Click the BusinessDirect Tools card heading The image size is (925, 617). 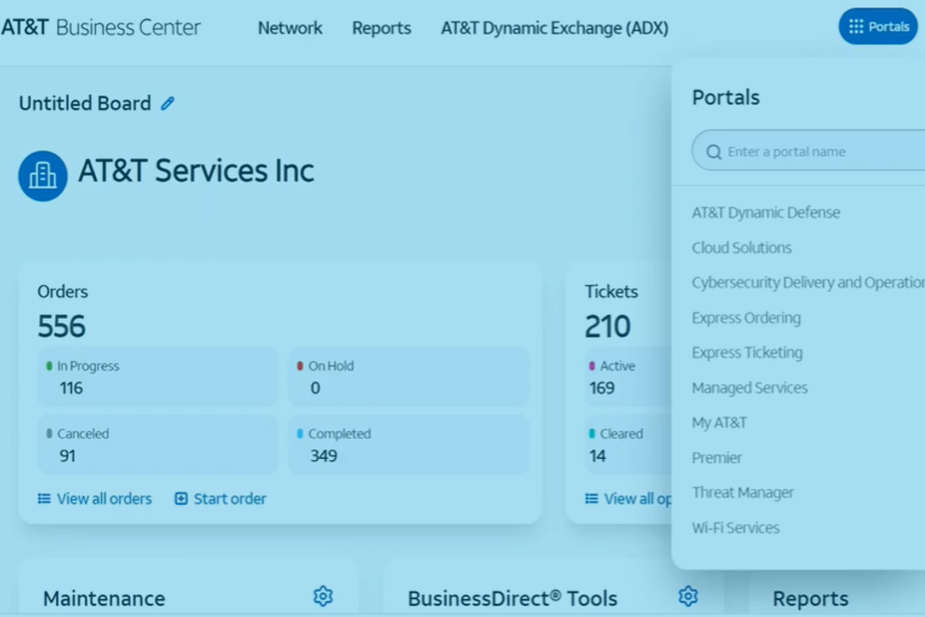pyautogui.click(x=512, y=598)
